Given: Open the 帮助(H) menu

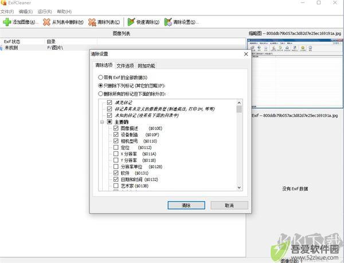Looking at the screenshot, I should pos(64,11).
